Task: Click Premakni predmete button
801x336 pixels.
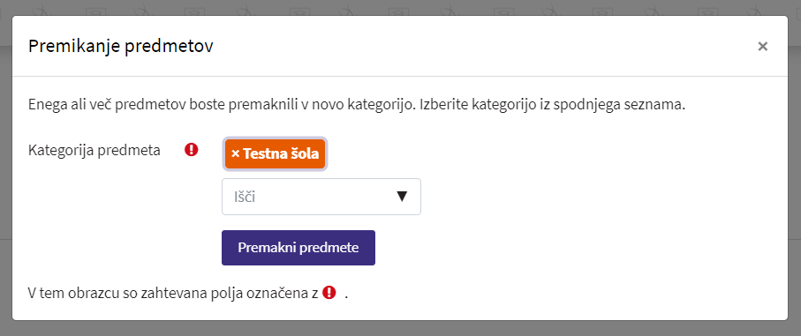Action: [298, 248]
